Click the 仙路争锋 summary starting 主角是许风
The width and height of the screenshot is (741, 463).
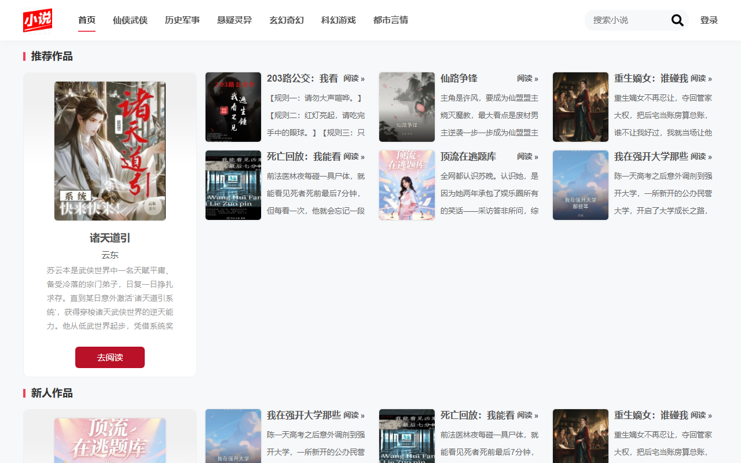pos(490,115)
